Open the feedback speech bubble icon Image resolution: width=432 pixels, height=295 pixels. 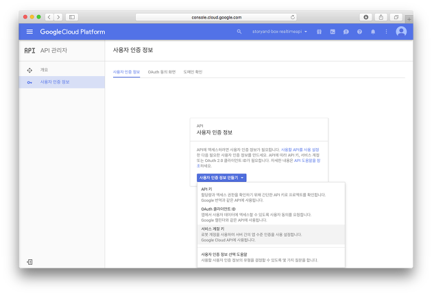pyautogui.click(x=346, y=32)
